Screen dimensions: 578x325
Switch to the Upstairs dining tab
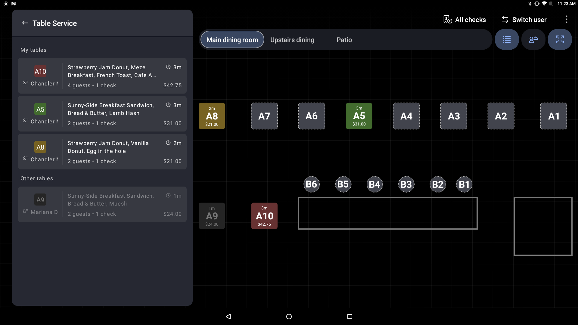[x=292, y=39]
